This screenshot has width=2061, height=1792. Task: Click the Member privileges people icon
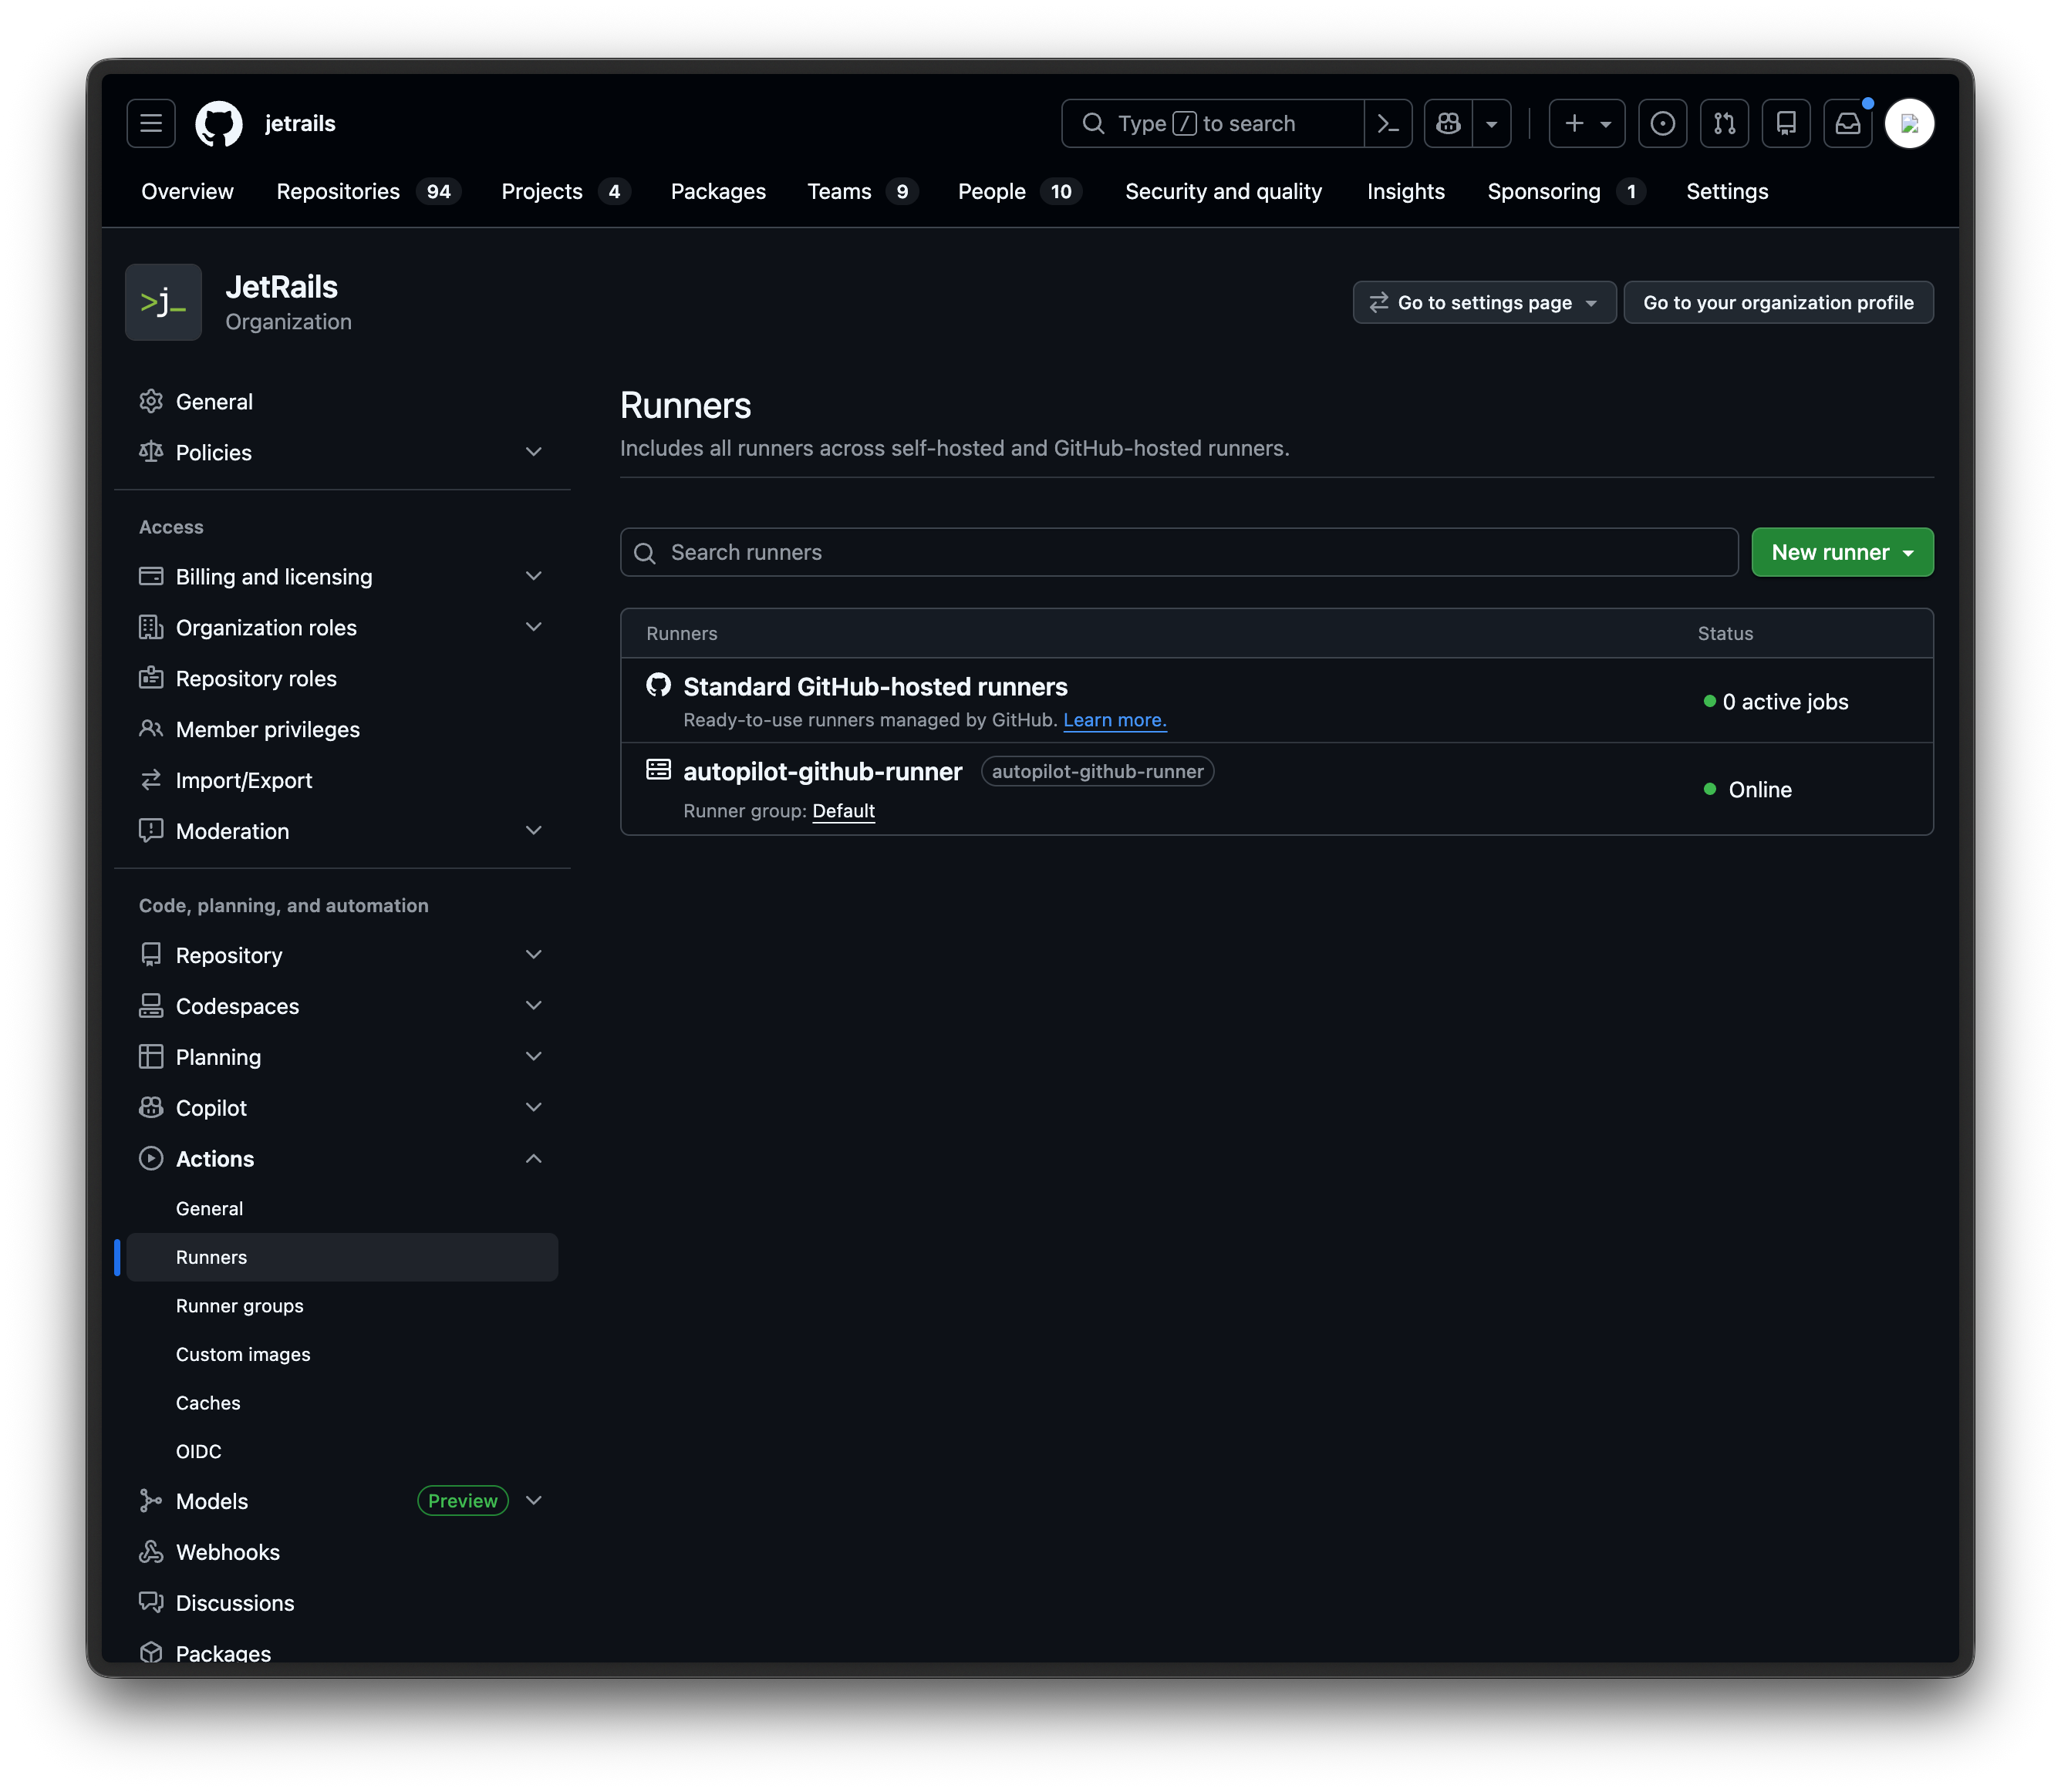coord(151,729)
